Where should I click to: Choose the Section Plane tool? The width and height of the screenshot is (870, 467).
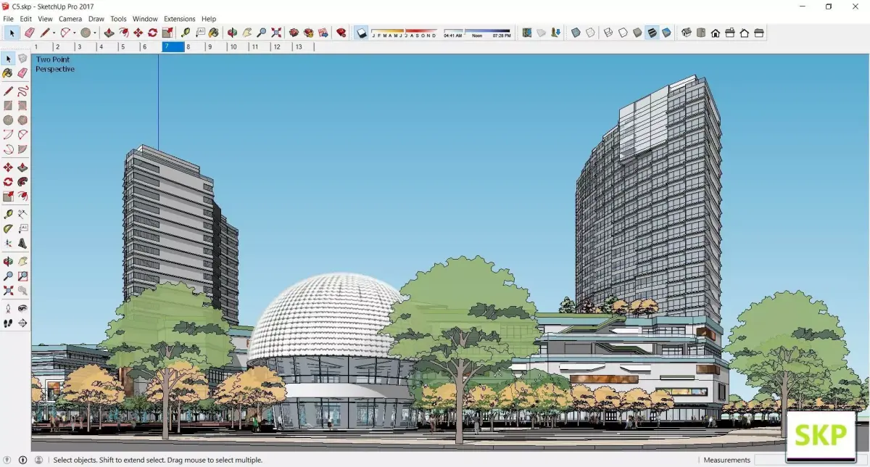[x=22, y=323]
